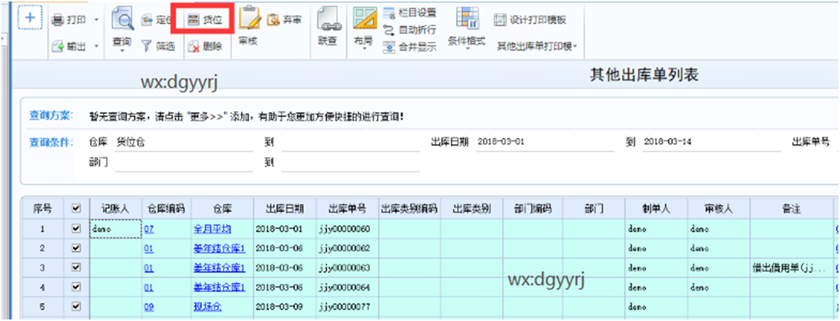This screenshot has width=840, height=321.
Task: Sort by the 出库日期 column header
Action: pos(285,209)
